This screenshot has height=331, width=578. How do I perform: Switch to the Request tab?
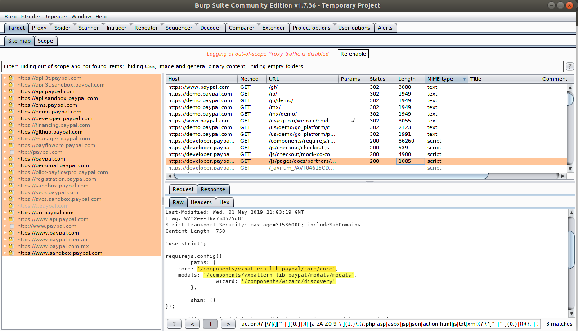coord(183,189)
